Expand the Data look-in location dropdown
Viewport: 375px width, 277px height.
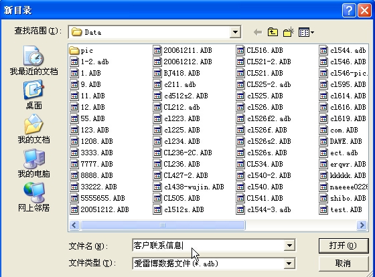click(235, 32)
